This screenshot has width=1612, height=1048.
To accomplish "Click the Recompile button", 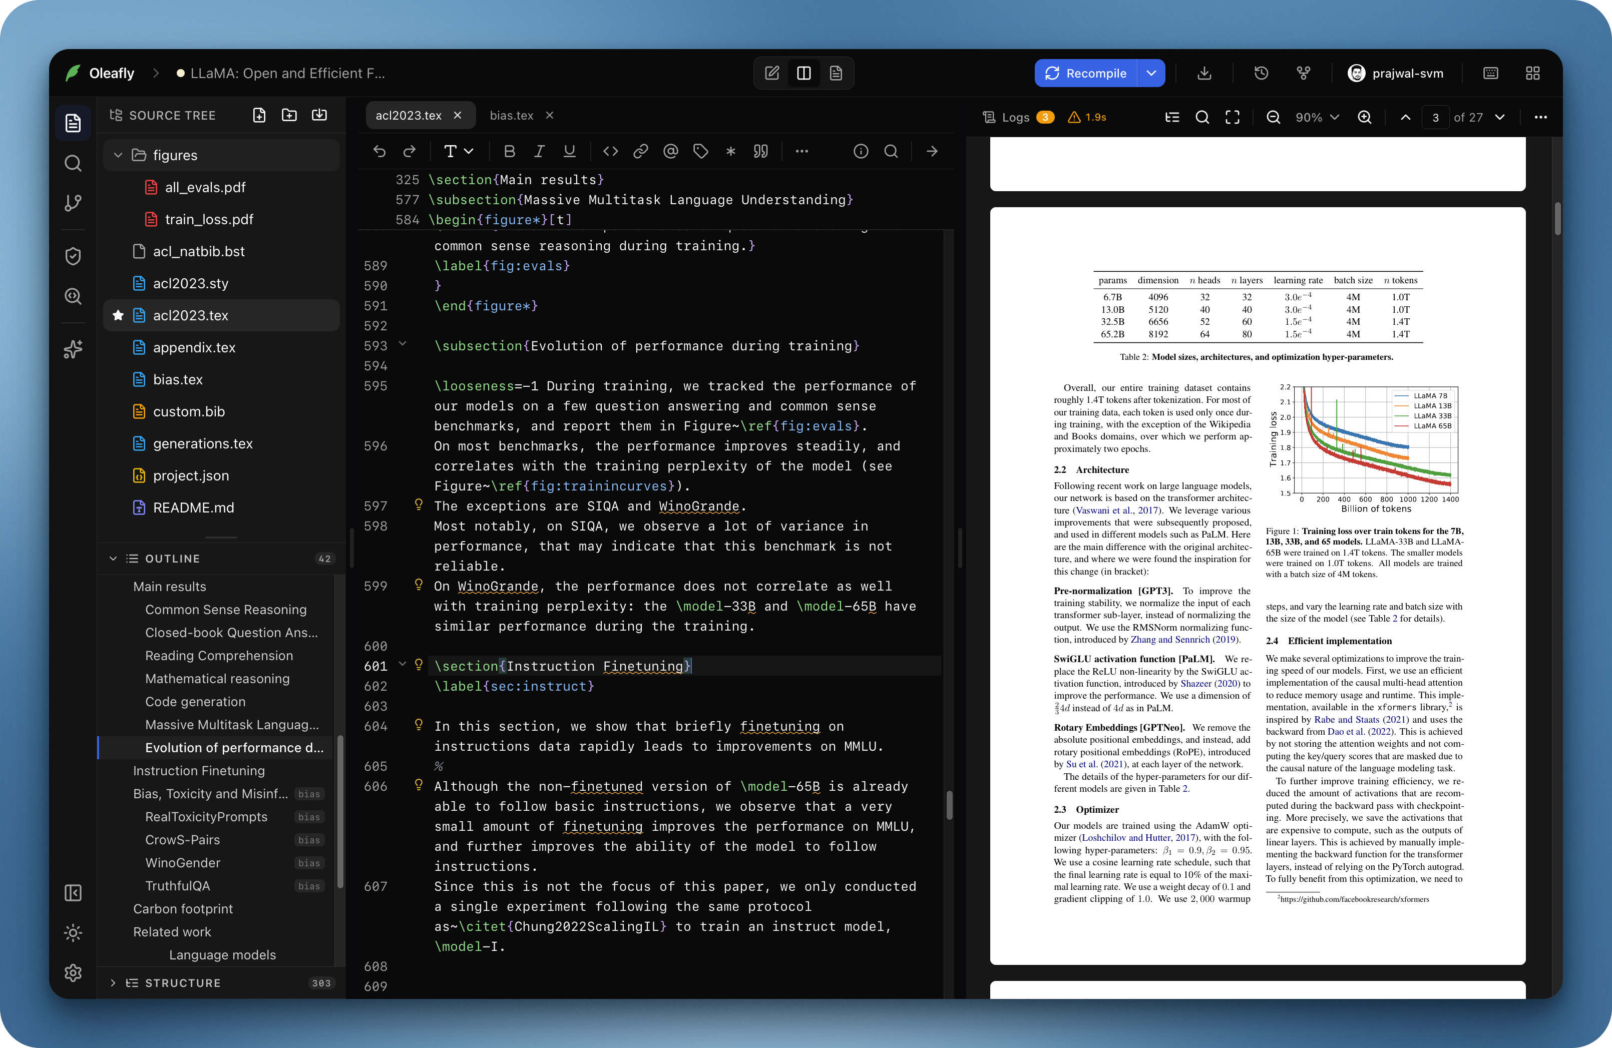I will click(1086, 73).
